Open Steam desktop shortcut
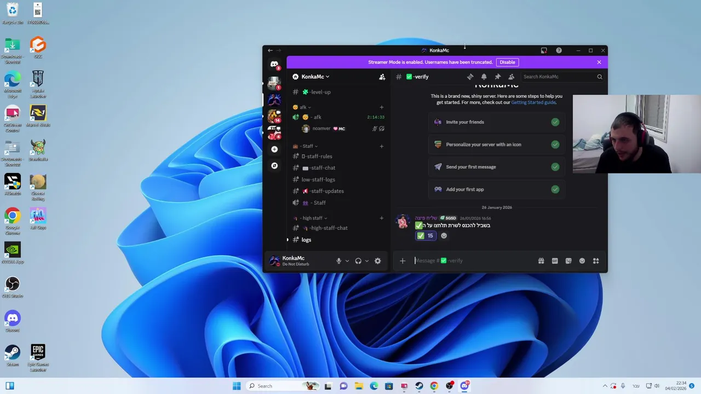701x394 pixels. (x=12, y=355)
